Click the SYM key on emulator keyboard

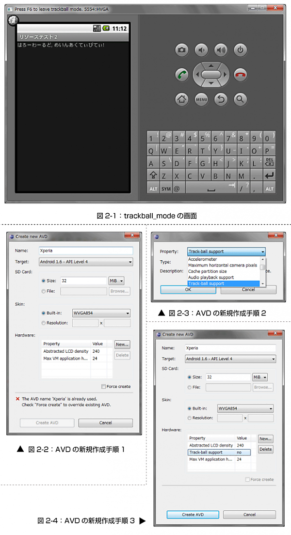click(x=166, y=188)
